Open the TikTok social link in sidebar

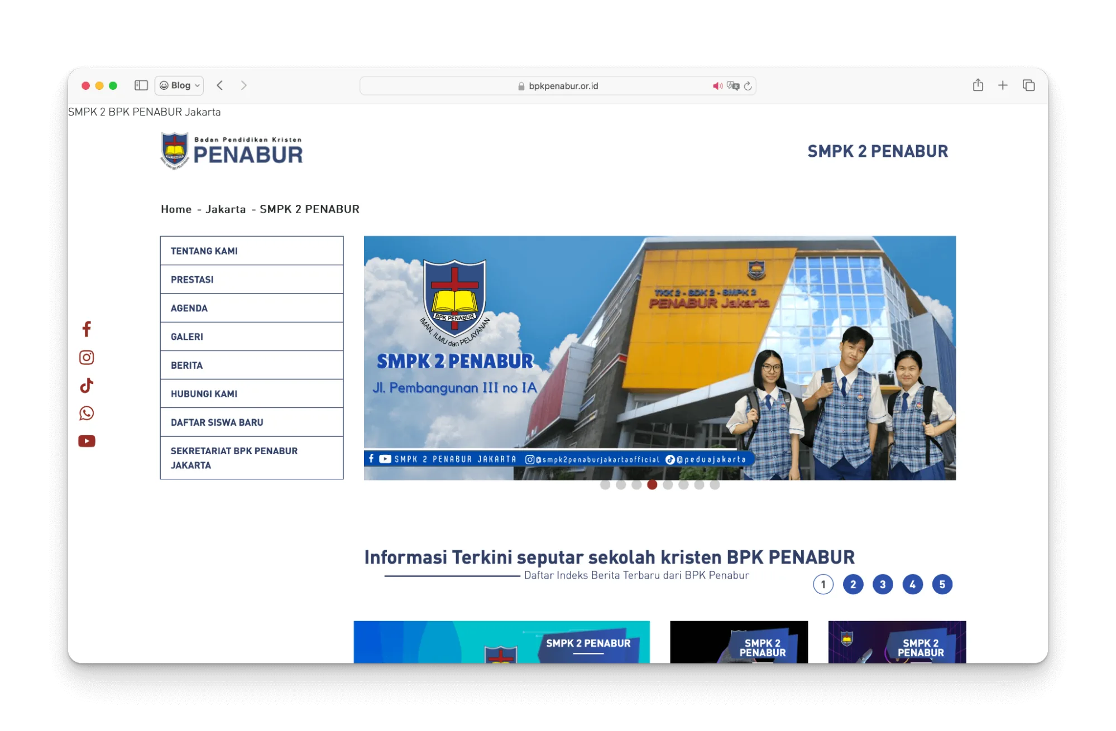coord(87,385)
